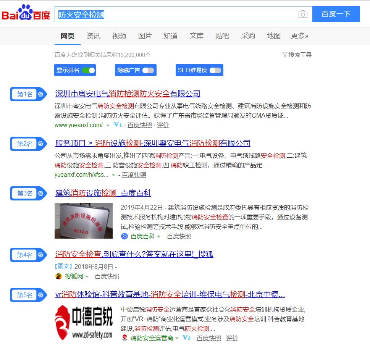
Task: Open 百度快照 for yueanxf.com/h/xfss...
Action: (x=134, y=174)
